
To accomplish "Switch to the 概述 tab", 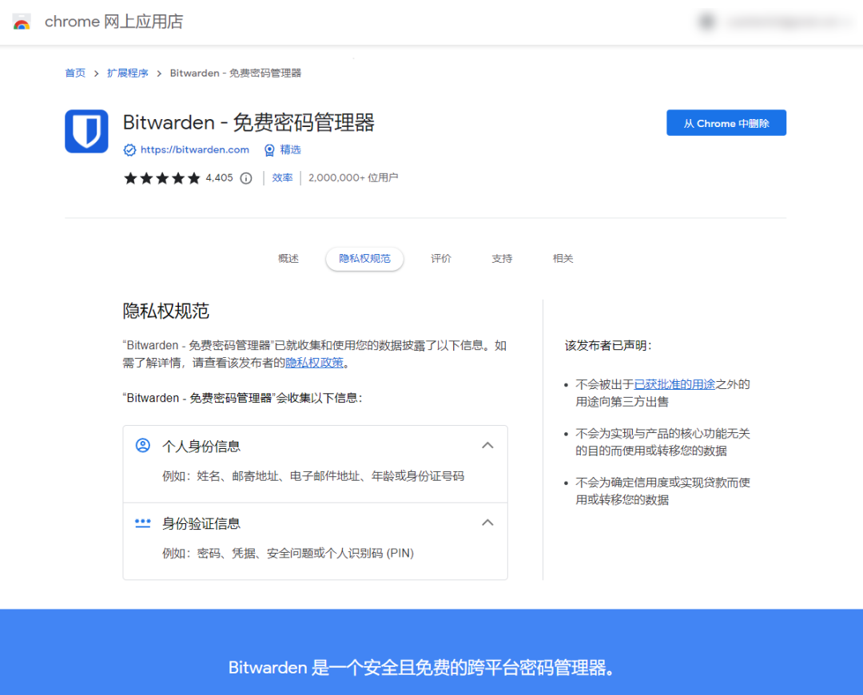I will [288, 259].
